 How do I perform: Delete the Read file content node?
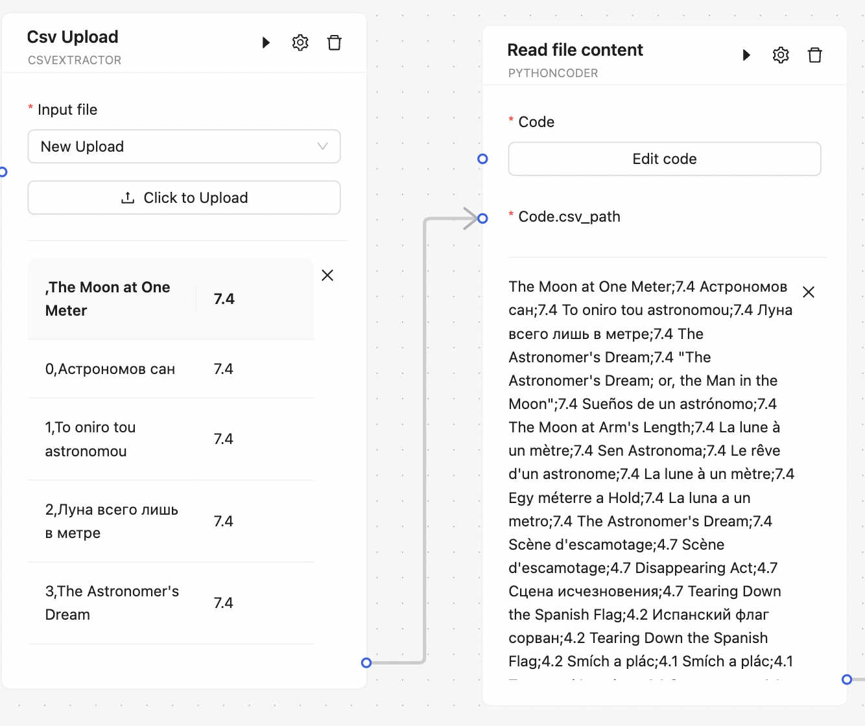pos(815,55)
